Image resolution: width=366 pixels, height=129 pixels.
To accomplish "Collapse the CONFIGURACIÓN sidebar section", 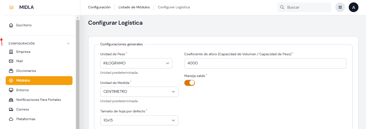I will pyautogui.click(x=68, y=43).
